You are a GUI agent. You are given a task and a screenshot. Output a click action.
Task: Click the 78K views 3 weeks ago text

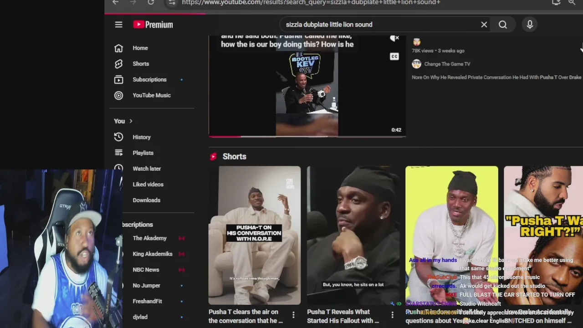point(438,51)
